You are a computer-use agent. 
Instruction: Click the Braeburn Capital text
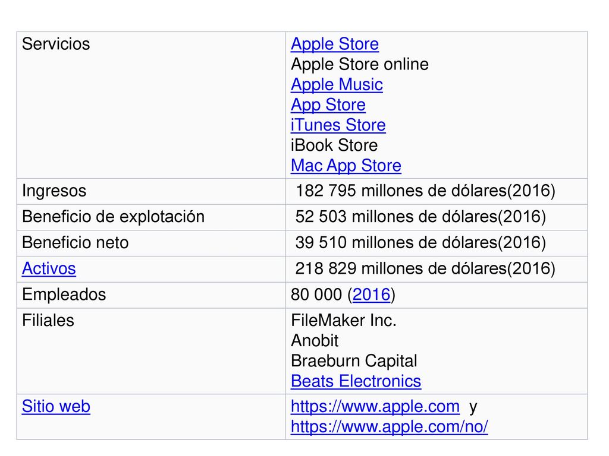(x=354, y=361)
